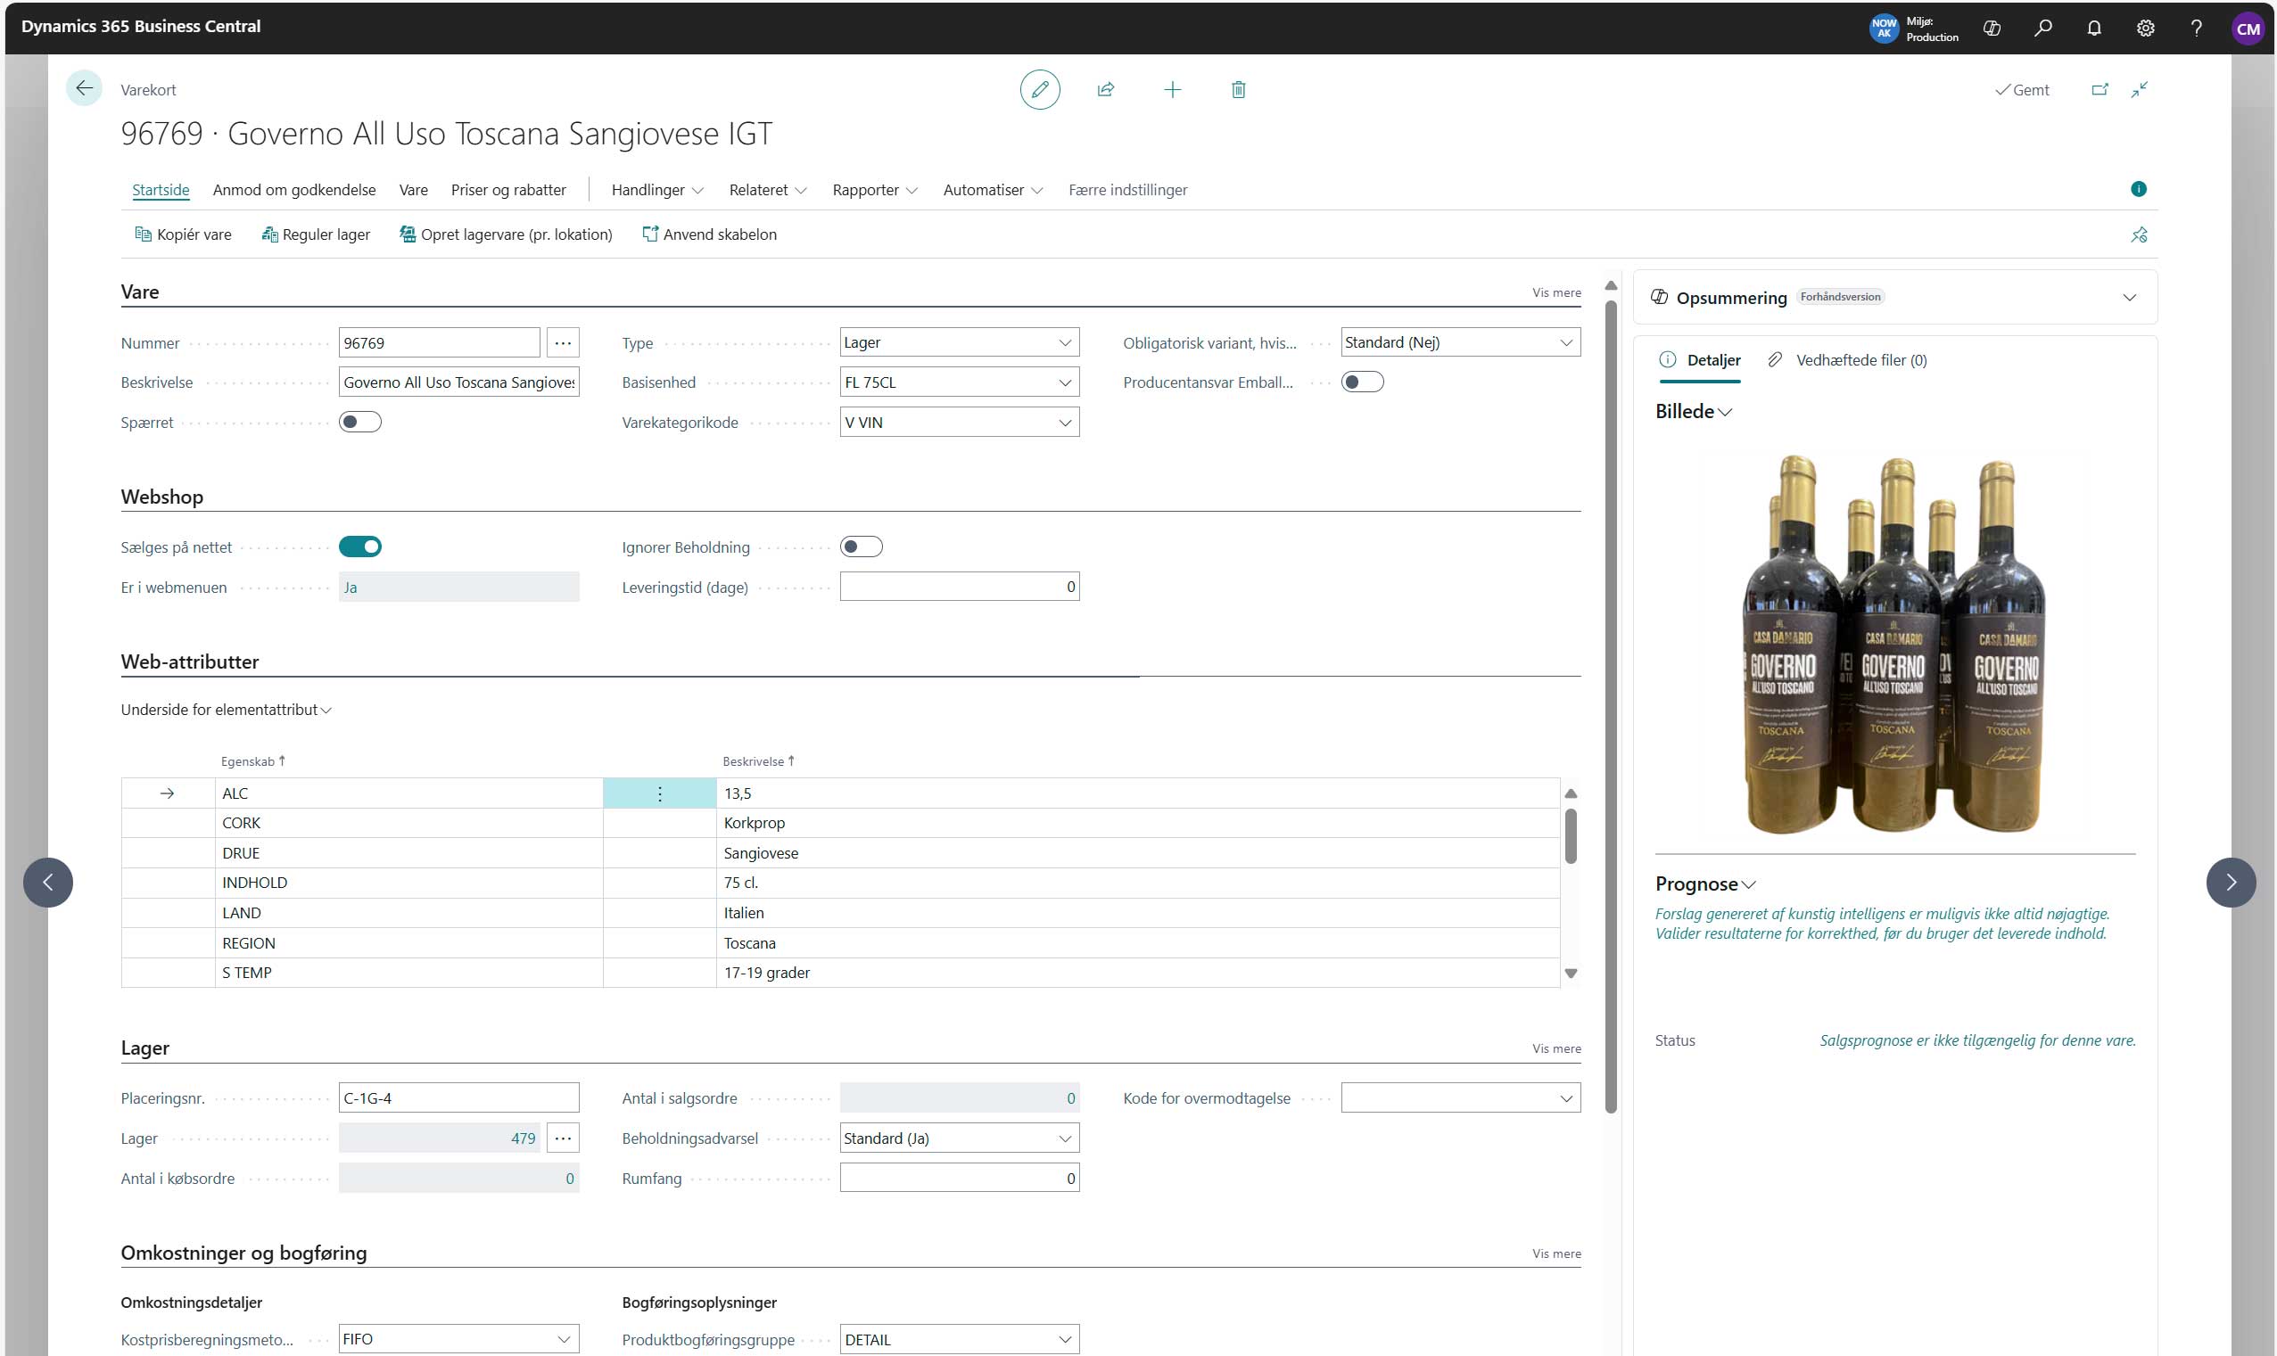Click the Kopiér vare action icon
2277x1356 pixels.
144,234
